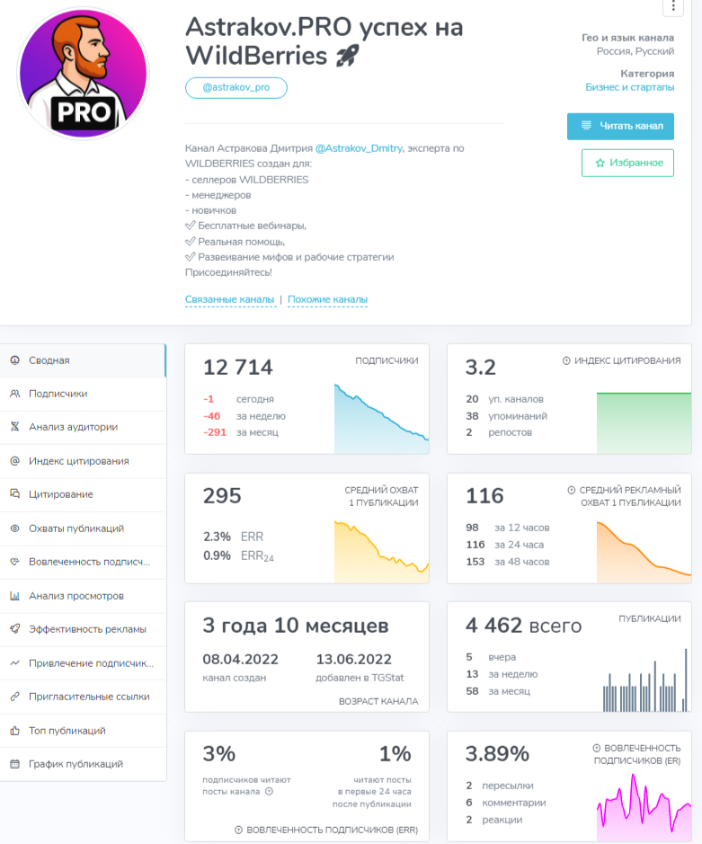This screenshot has width=702, height=844.
Task: Click the green citation index chart
Action: point(644,422)
